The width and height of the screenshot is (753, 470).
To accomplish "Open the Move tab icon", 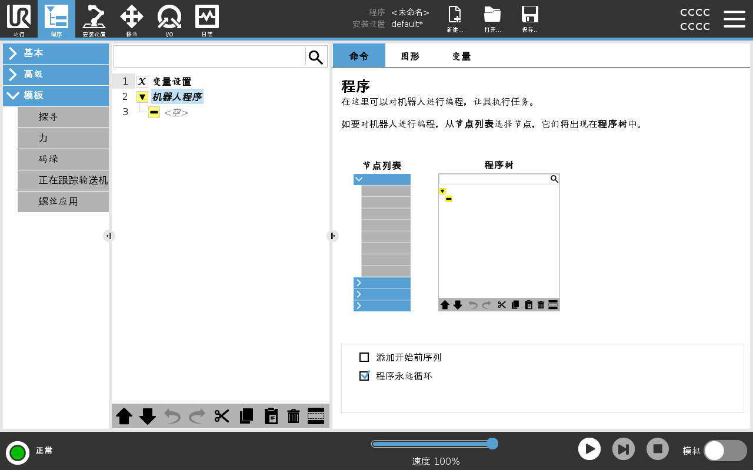I will 132,18.
